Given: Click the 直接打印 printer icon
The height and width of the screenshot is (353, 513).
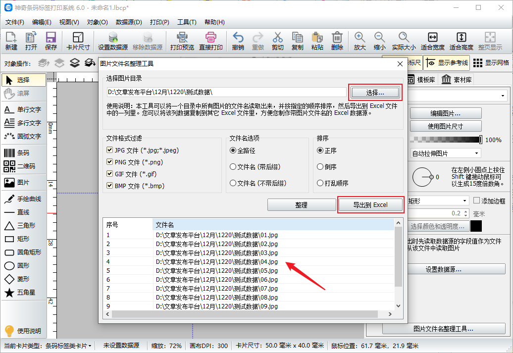Looking at the screenshot, I should coord(211,41).
